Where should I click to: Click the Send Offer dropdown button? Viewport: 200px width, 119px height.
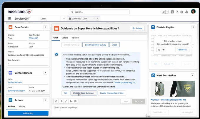point(160,112)
